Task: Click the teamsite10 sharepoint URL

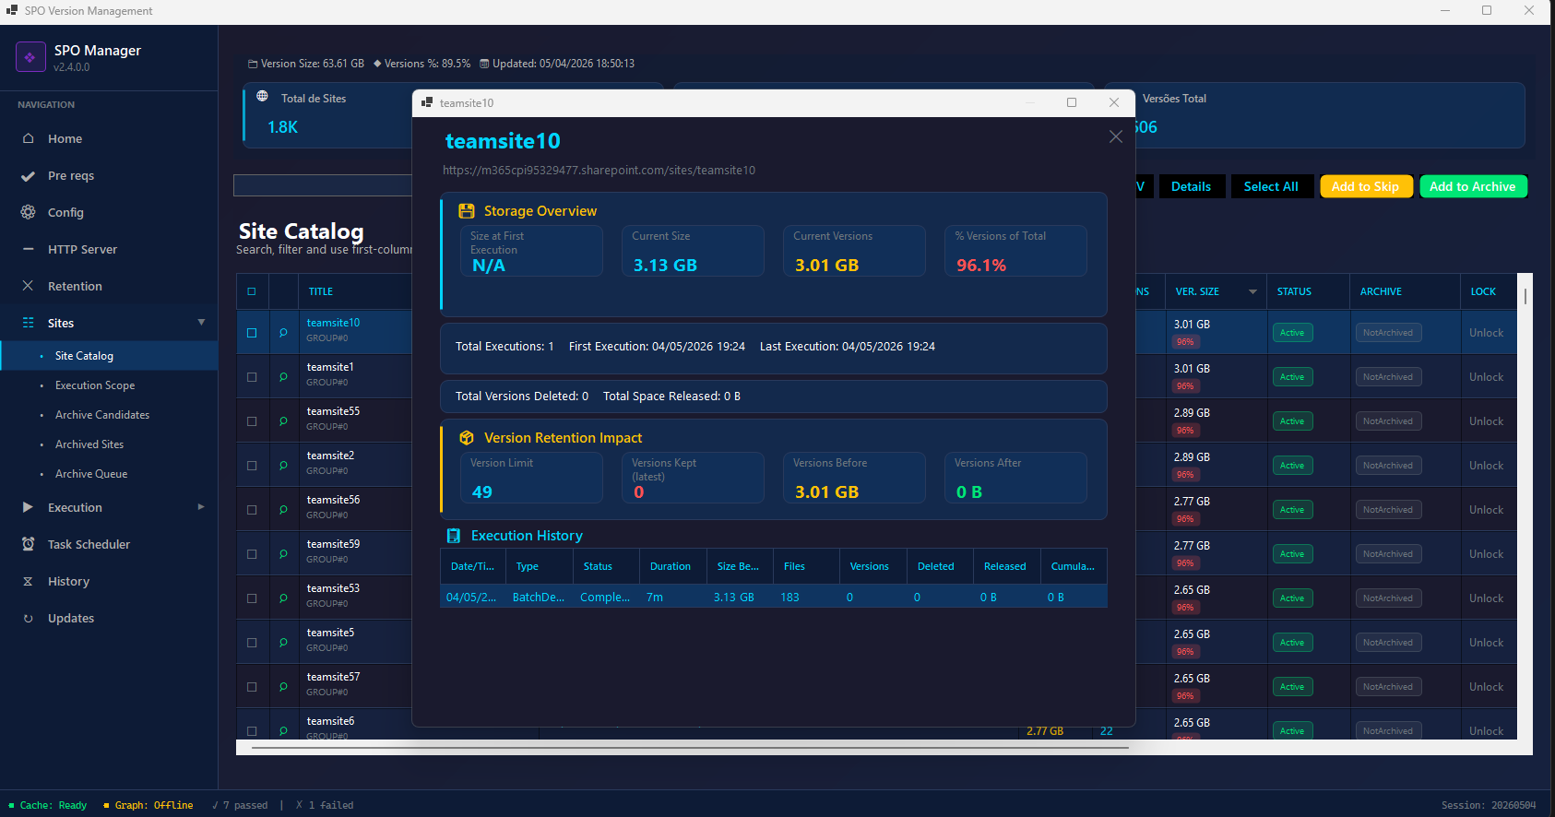Action: click(599, 171)
